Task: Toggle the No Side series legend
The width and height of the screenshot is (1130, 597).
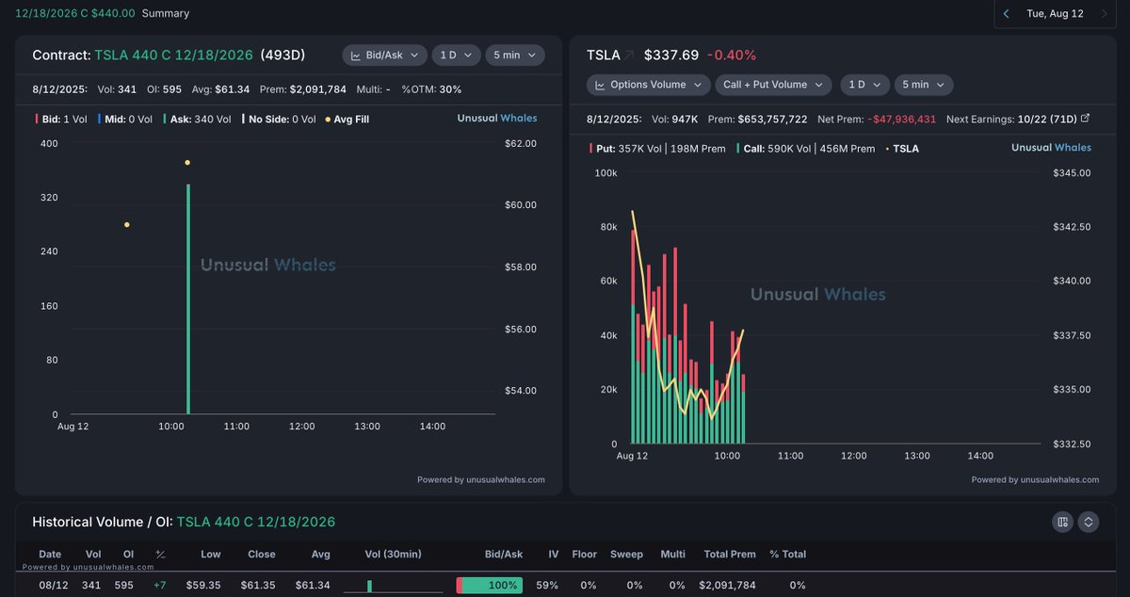Action: tap(279, 120)
